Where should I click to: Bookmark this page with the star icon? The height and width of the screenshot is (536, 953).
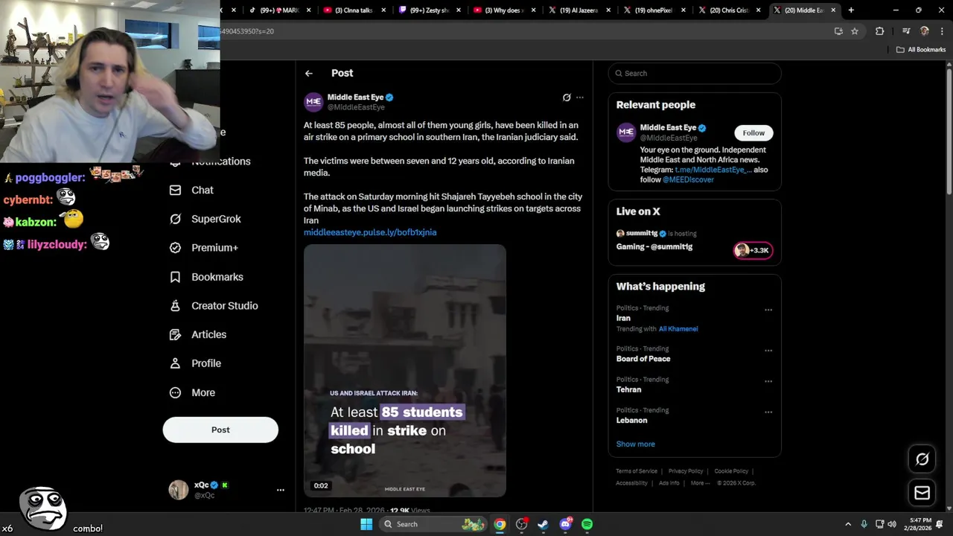point(855,31)
